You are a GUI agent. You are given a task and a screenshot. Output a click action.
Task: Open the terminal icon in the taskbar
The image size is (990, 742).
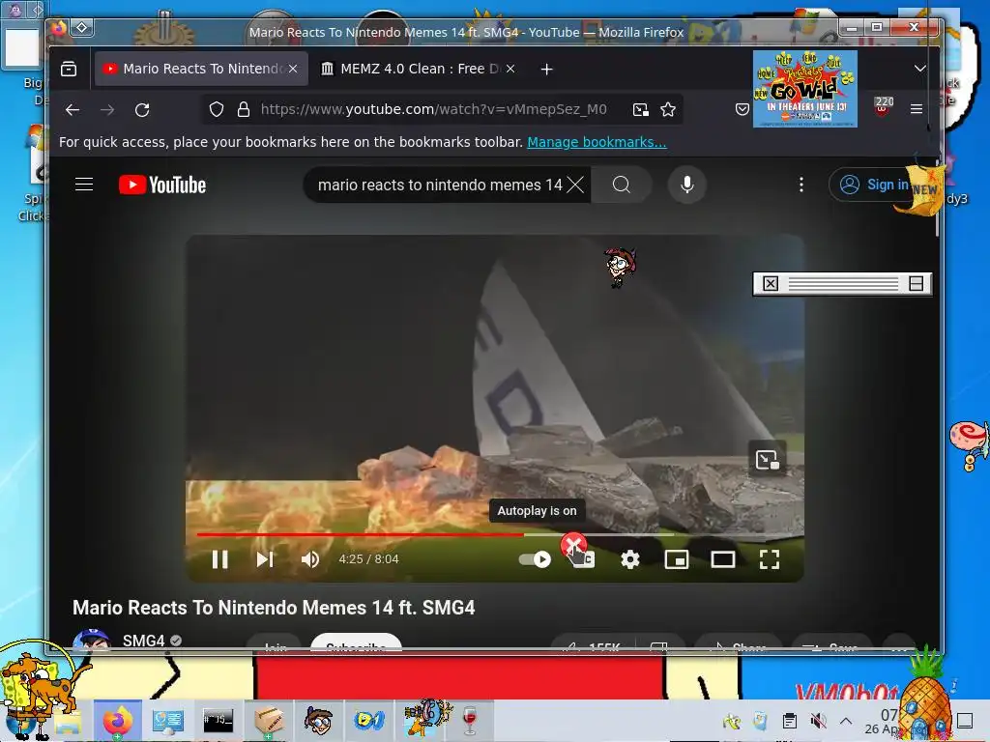click(218, 720)
